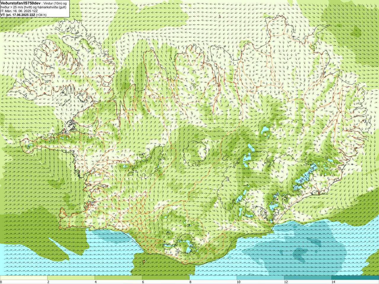Click the legend scale label "4"

point(96,282)
